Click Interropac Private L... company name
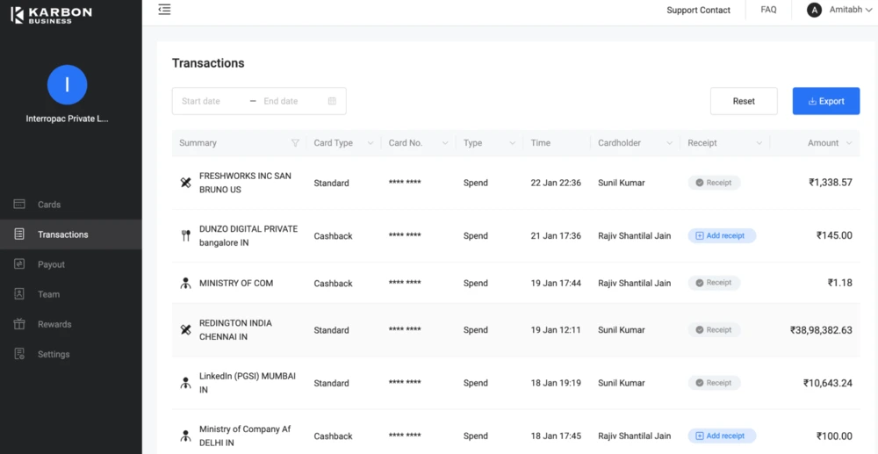 (x=68, y=119)
